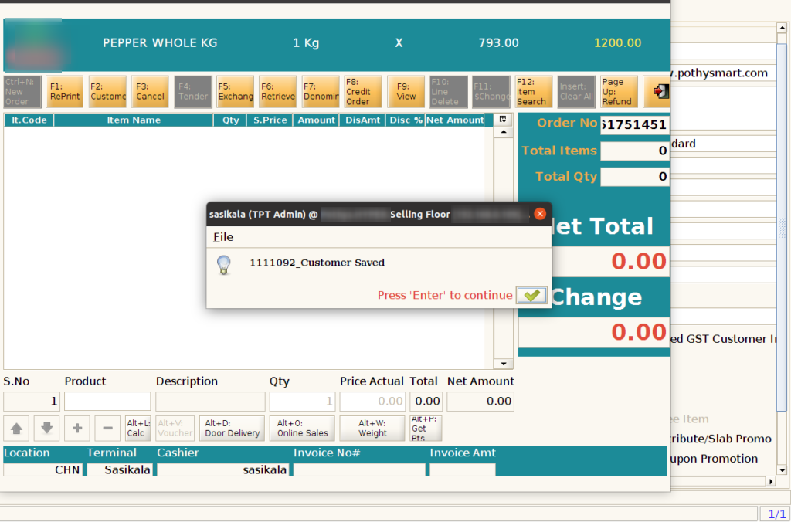Click the Invoice Amt field

pos(463,469)
